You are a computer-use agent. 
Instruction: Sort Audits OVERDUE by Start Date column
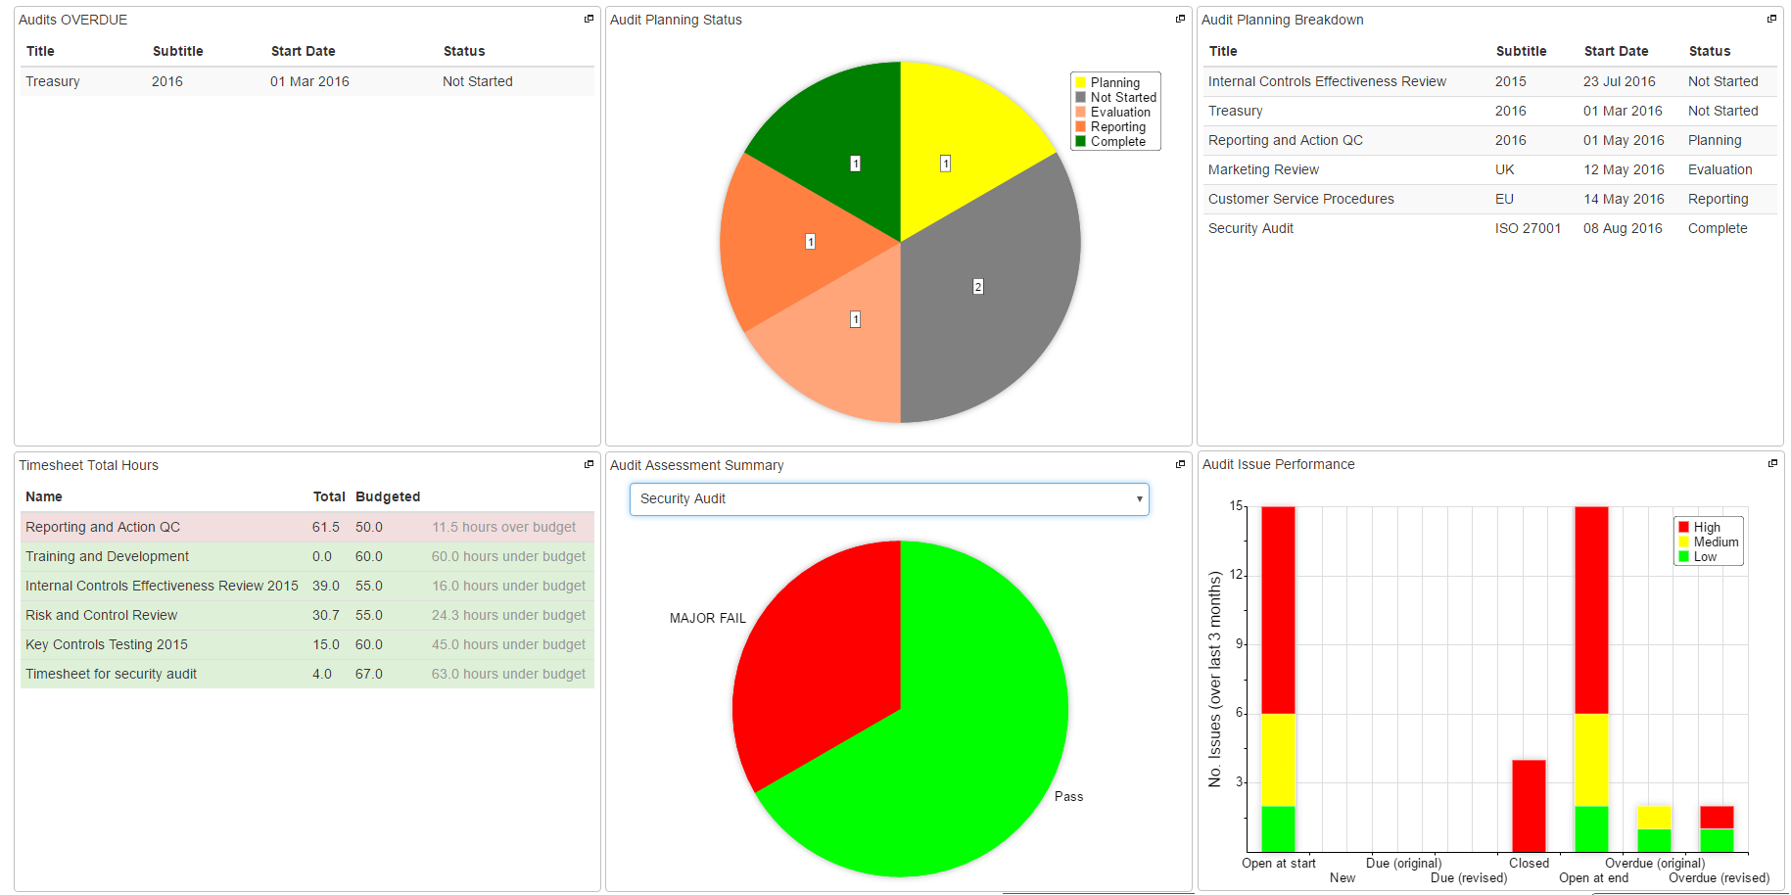(303, 51)
